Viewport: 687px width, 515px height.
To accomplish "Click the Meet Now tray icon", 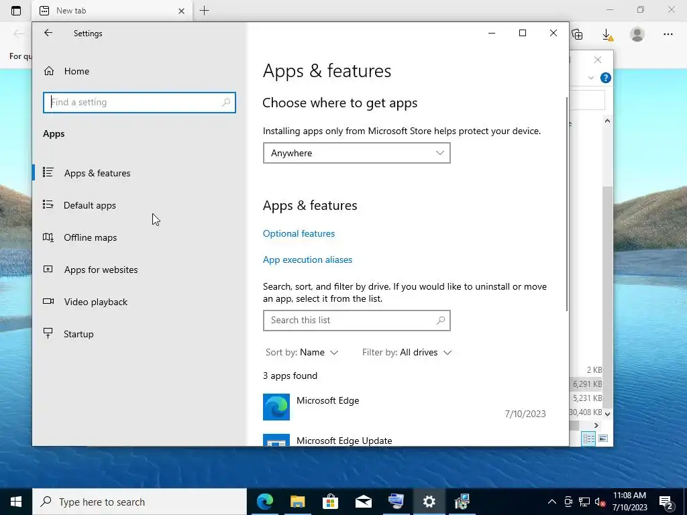I will (x=568, y=502).
